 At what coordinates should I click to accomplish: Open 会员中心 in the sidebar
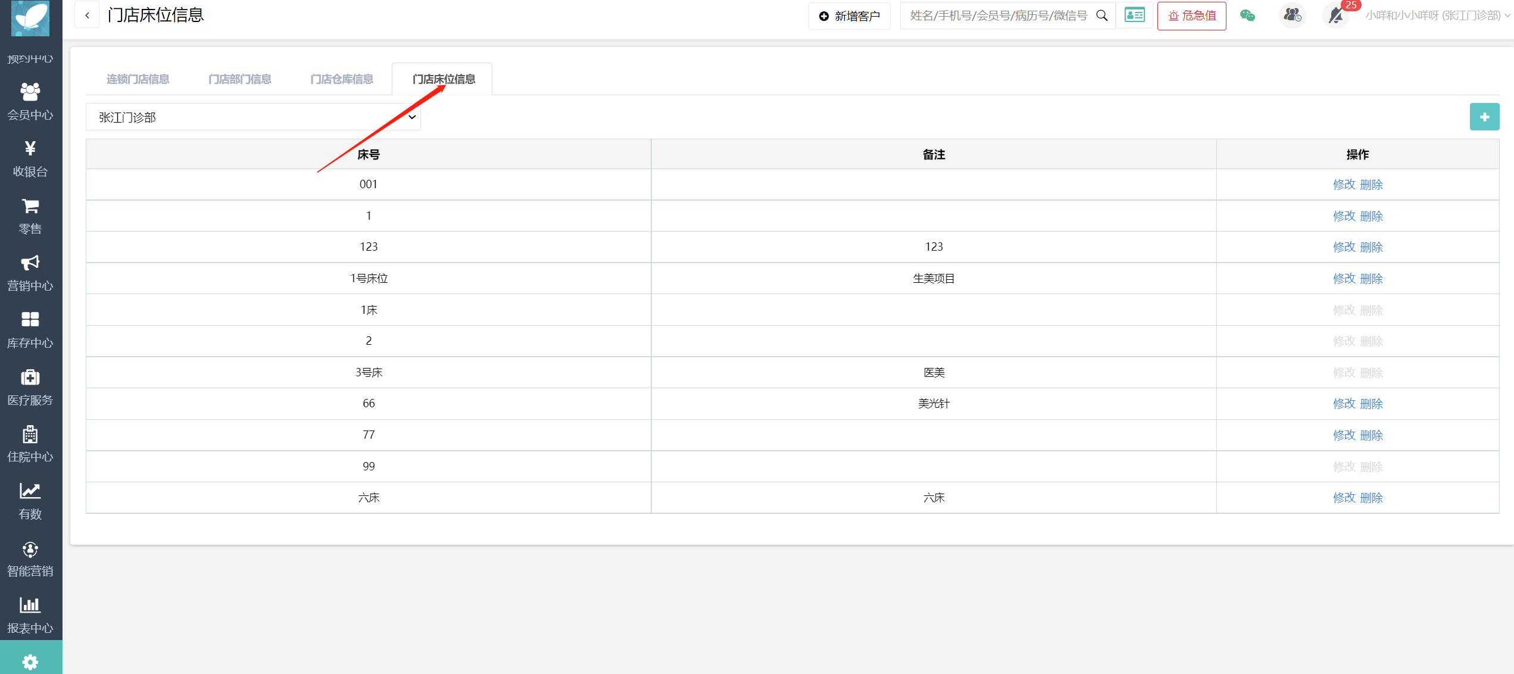(30, 102)
